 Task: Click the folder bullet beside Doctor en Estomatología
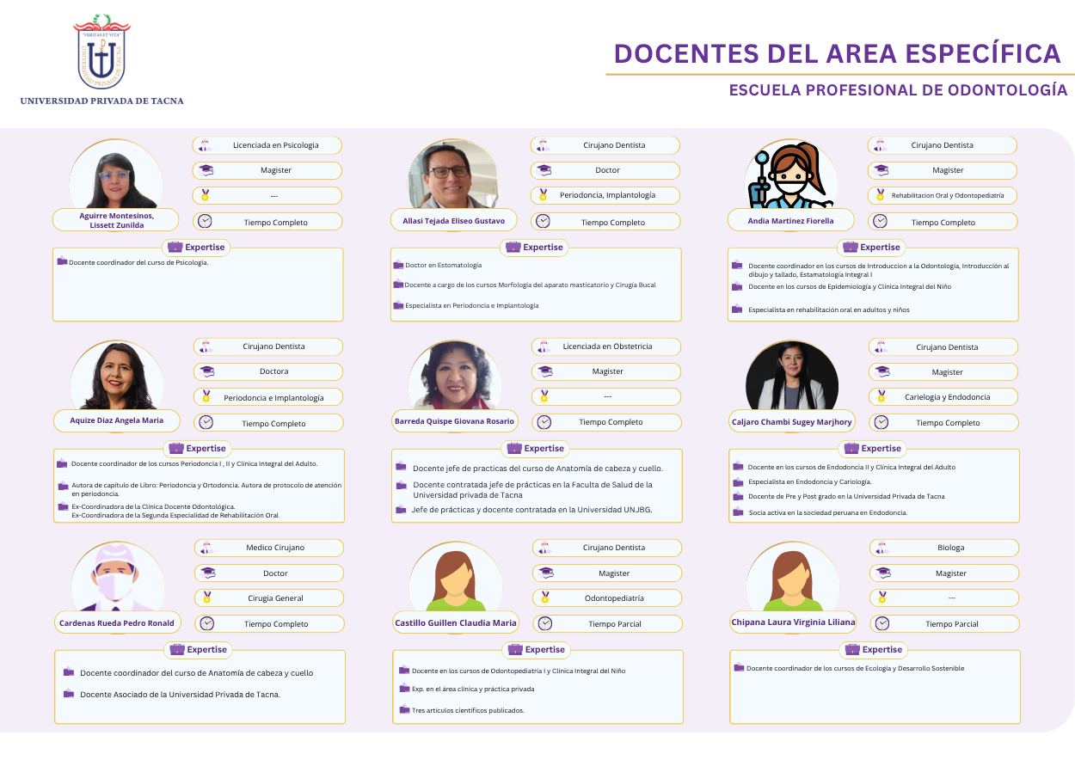398,265
